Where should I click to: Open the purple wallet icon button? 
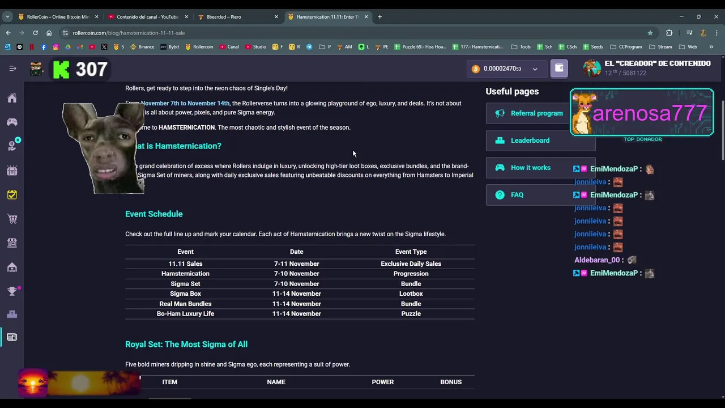click(559, 69)
